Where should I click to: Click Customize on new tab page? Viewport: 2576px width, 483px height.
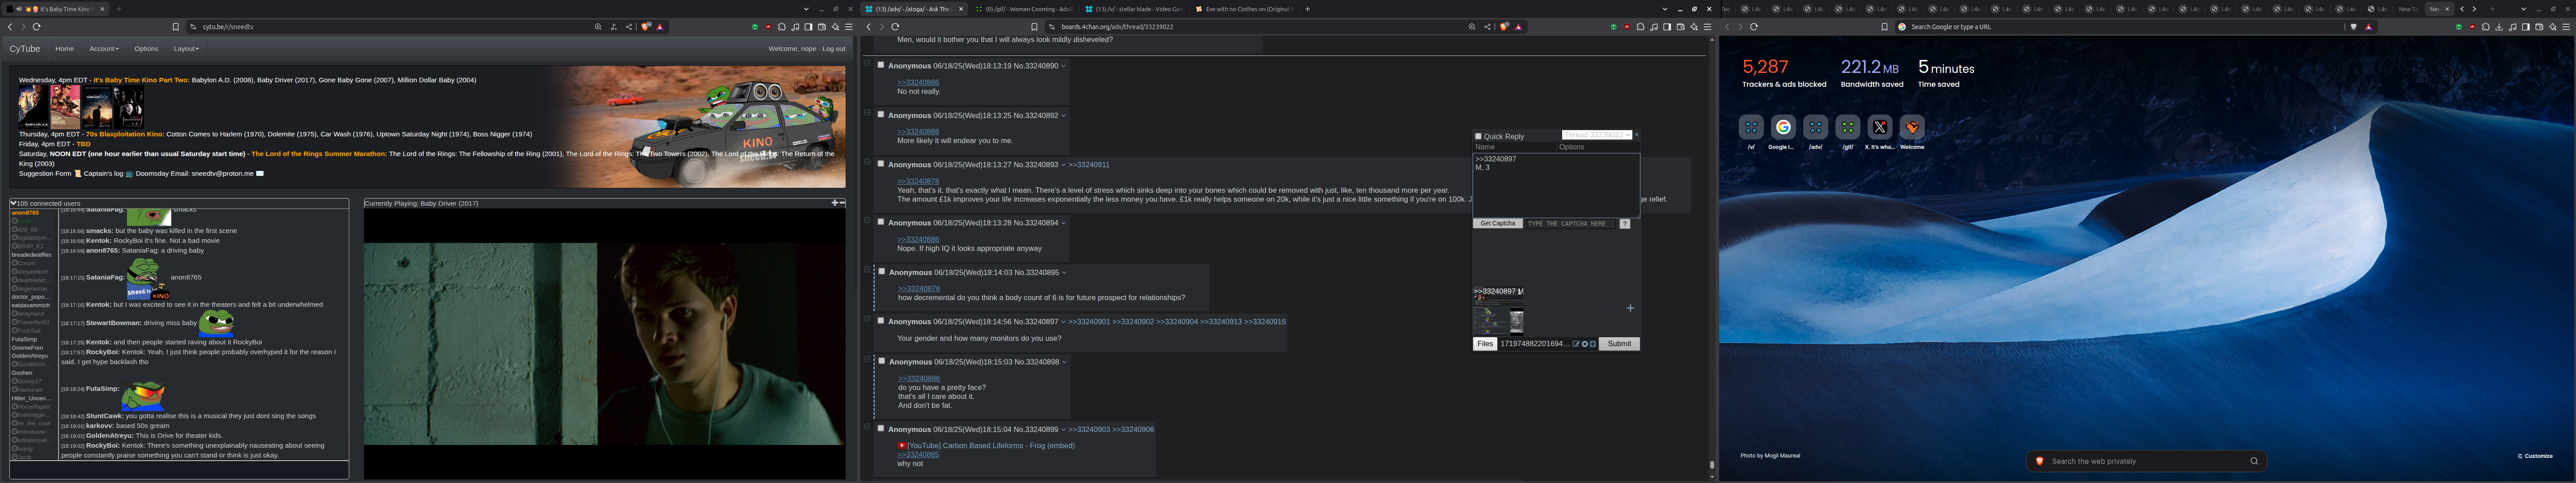tap(2535, 456)
